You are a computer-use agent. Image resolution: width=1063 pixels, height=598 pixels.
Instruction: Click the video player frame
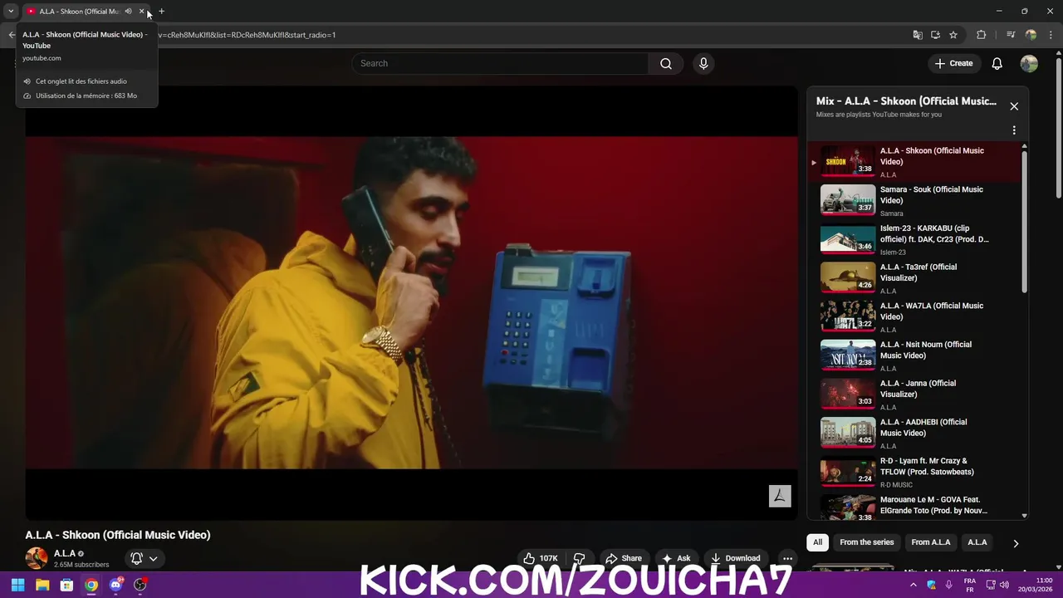(x=411, y=303)
